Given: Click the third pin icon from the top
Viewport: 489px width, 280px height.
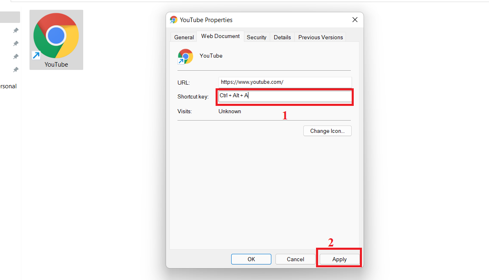Looking at the screenshot, I should (x=16, y=56).
